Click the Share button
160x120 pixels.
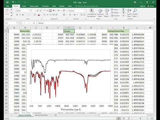pos(151,6)
